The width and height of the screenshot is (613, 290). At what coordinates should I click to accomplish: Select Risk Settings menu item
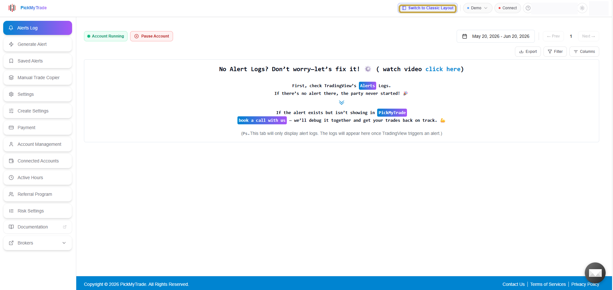tap(37, 211)
